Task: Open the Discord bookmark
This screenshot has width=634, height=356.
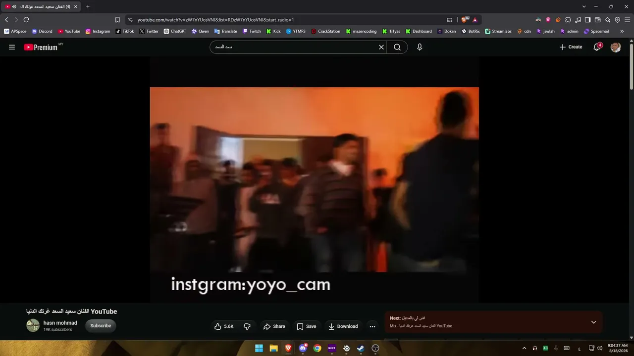Action: [42, 31]
